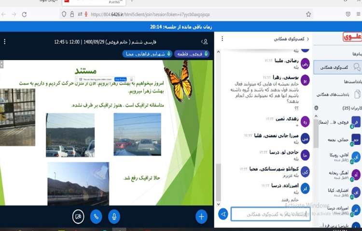The height and width of the screenshot is (231, 362).
Task: Leave audio with the phone button
Action: [96, 217]
